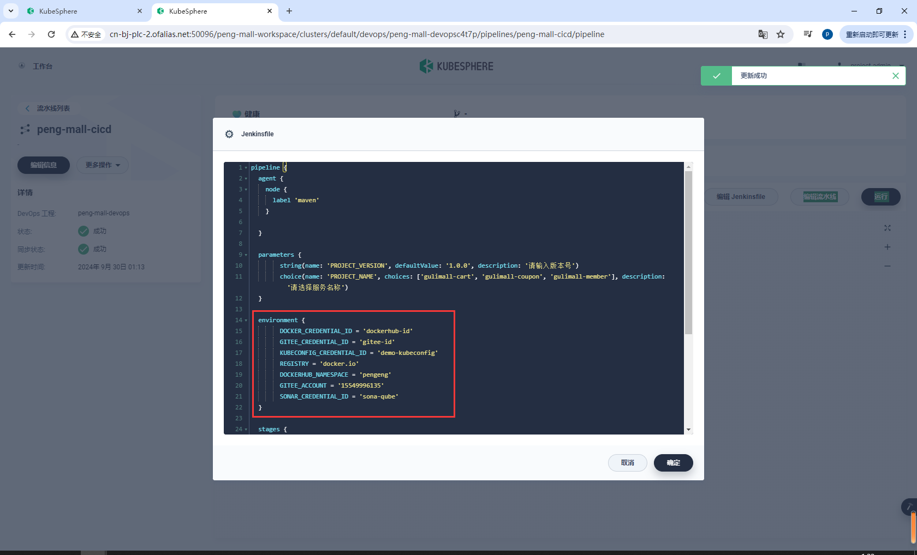This screenshot has width=917, height=555.
Task: Click the workbench grid icon
Action: coord(22,66)
